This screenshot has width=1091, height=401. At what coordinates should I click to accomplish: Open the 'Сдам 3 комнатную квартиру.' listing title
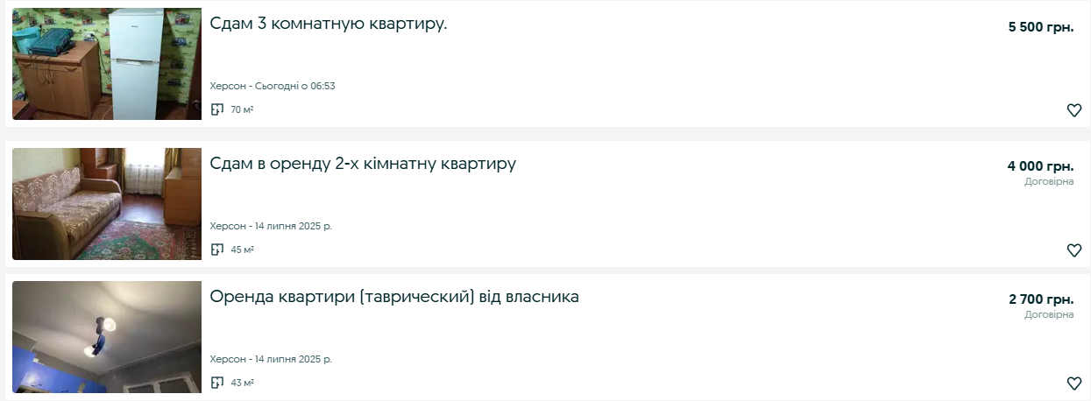329,24
